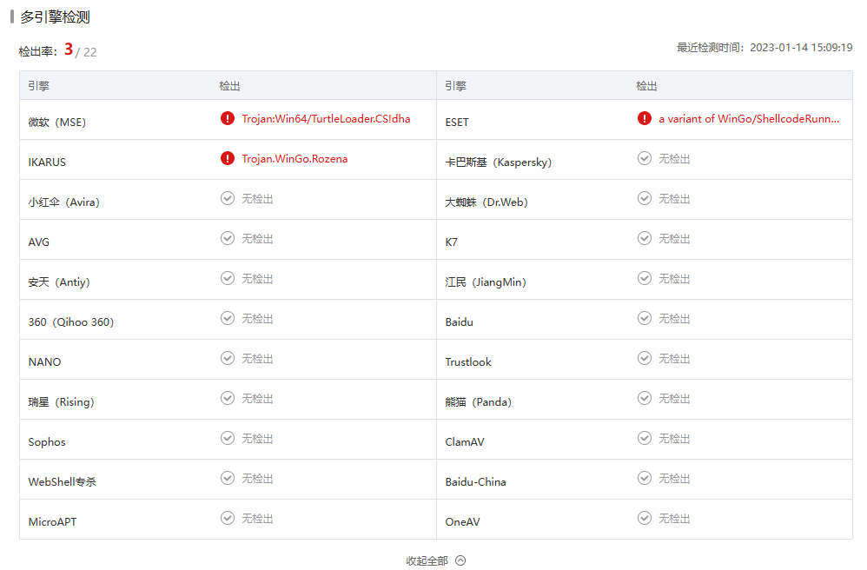The image size is (867, 570).
Task: Select the 微软 (MSE) engine name
Action: 57,123
